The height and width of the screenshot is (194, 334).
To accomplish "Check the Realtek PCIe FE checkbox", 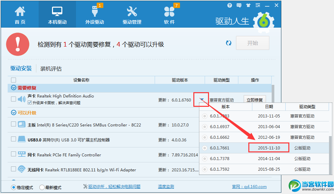I will pos(13,154).
